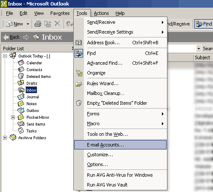This screenshot has height=192, width=213.
Task: Click the Outlook Today house icon
Action: point(13,55)
